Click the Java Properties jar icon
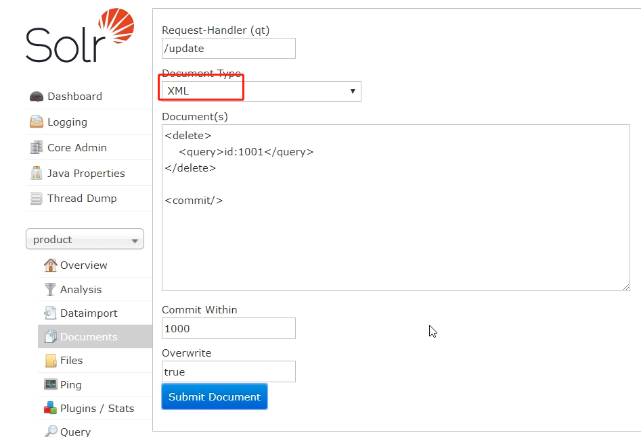This screenshot has height=437, width=641. pyautogui.click(x=37, y=173)
